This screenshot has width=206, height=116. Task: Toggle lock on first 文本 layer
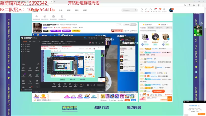[x=24, y=44]
